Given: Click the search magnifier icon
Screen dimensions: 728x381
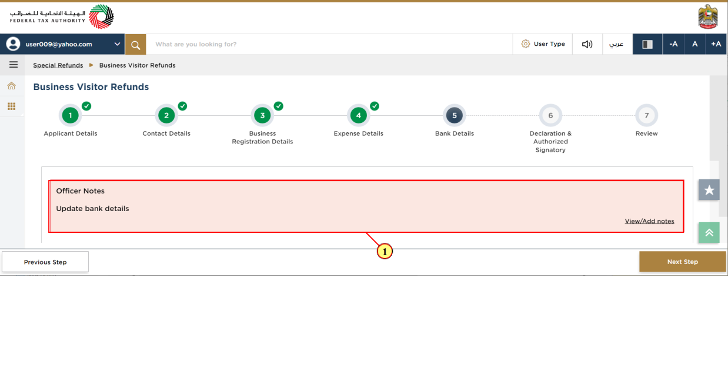Looking at the screenshot, I should point(135,44).
